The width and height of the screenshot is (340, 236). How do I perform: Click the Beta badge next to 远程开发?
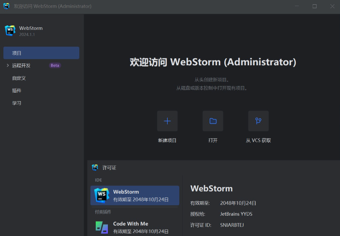[55, 65]
